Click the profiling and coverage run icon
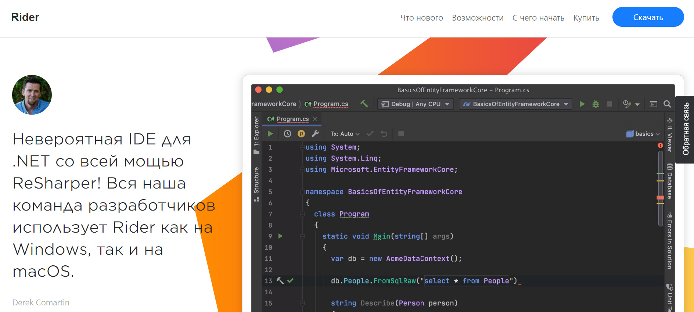The height and width of the screenshot is (312, 694). [x=627, y=104]
